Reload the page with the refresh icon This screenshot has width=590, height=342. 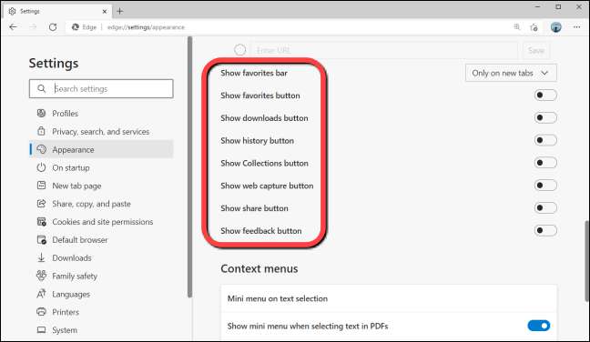[53, 27]
